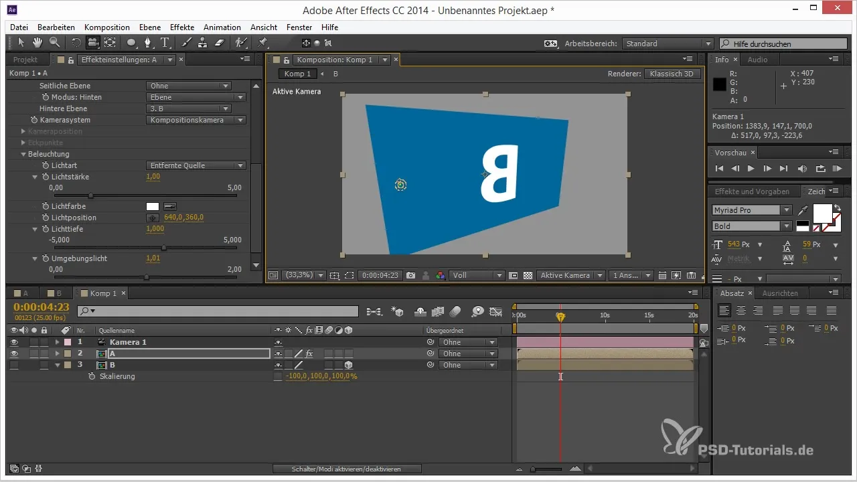
Task: Open the Animation menu
Action: (222, 27)
